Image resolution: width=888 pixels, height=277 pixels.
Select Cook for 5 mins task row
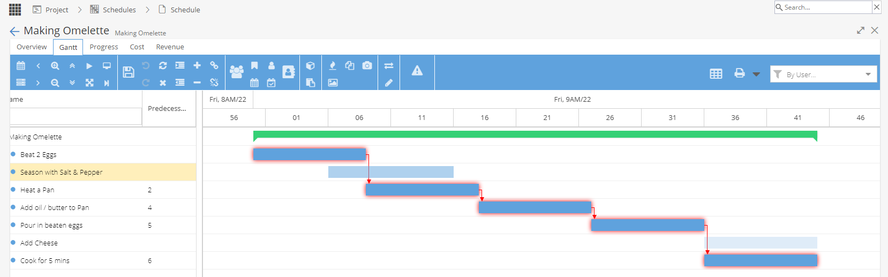[103, 260]
